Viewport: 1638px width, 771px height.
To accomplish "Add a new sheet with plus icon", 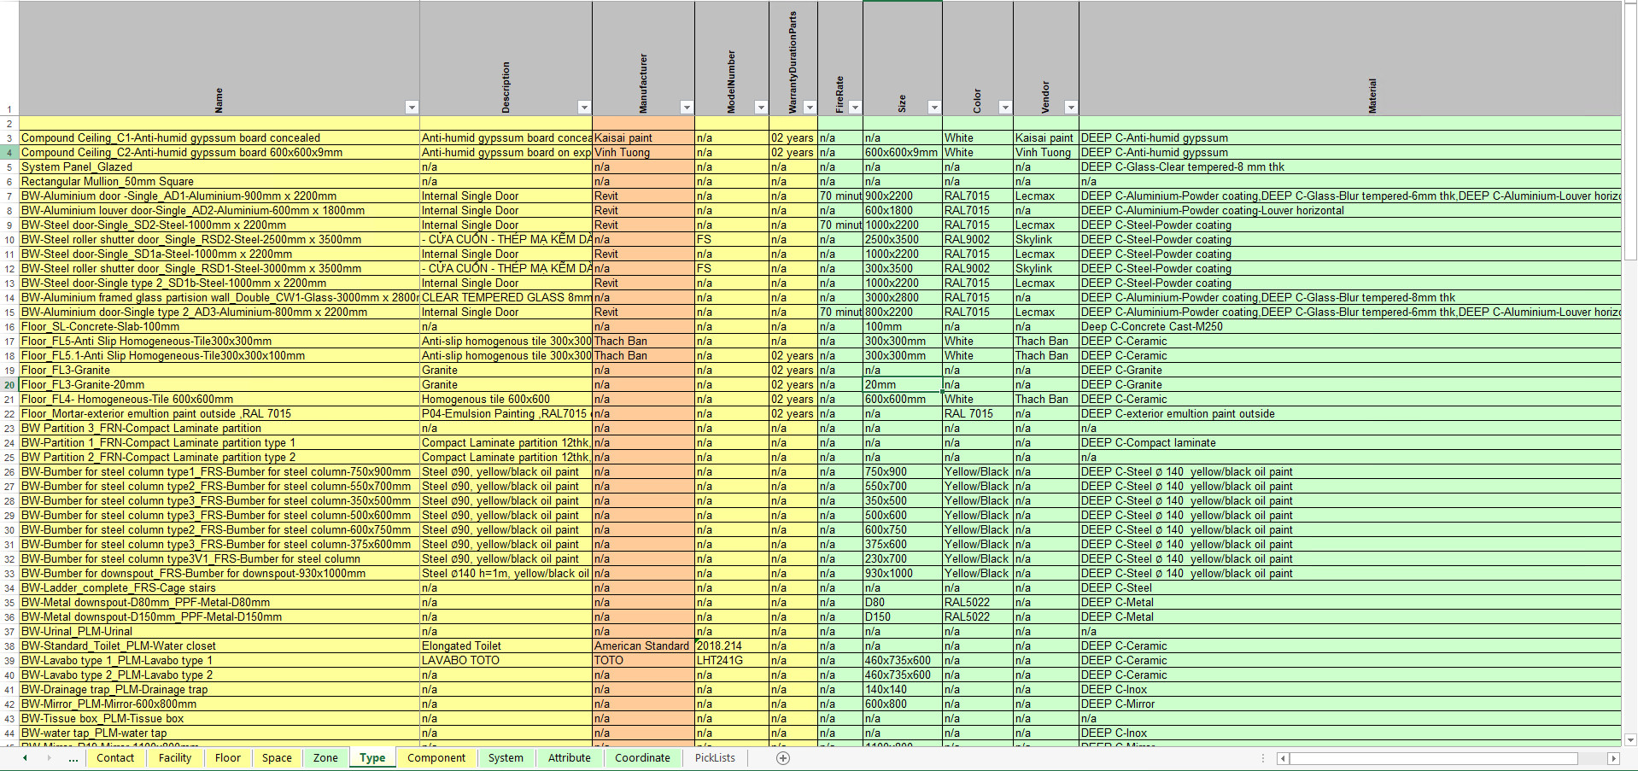I will 783,758.
